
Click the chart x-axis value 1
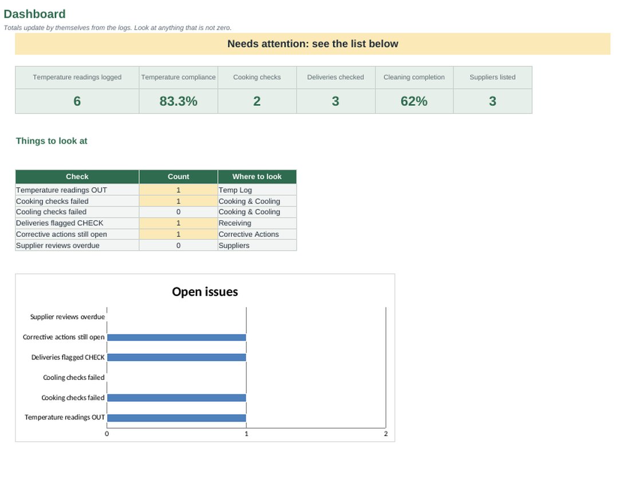(246, 434)
